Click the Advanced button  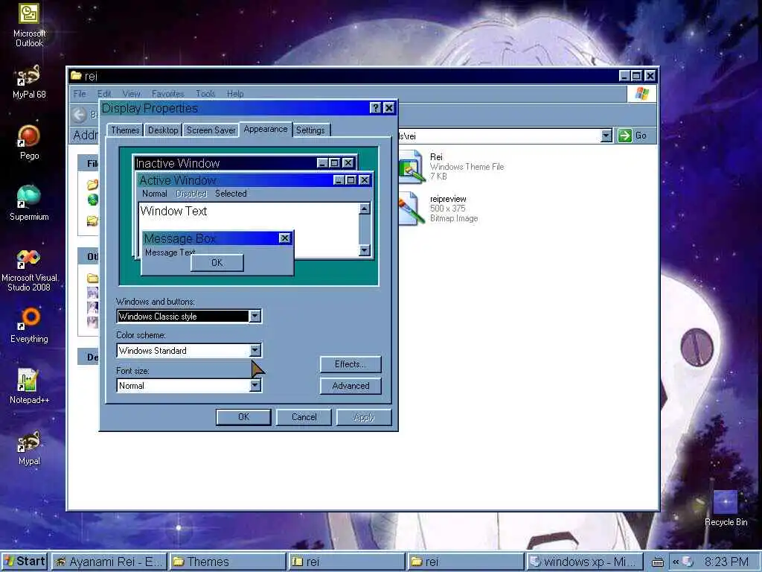click(x=350, y=386)
